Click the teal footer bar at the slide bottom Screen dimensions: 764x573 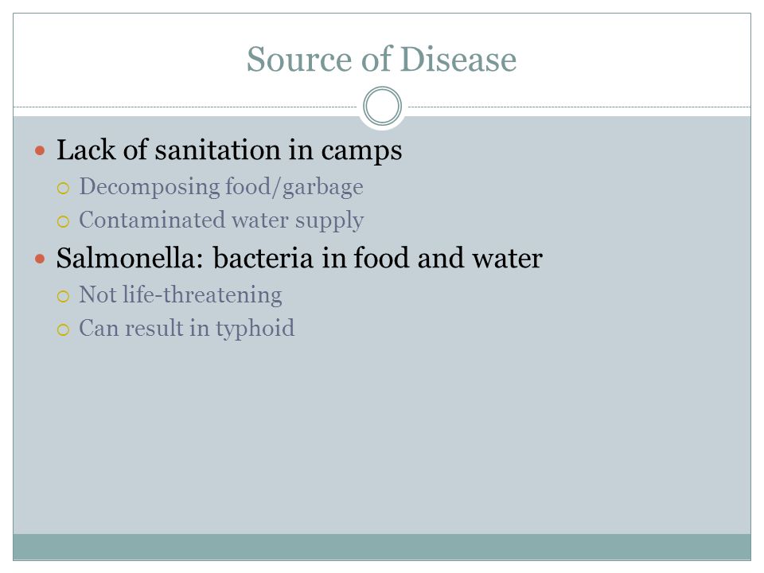point(382,547)
